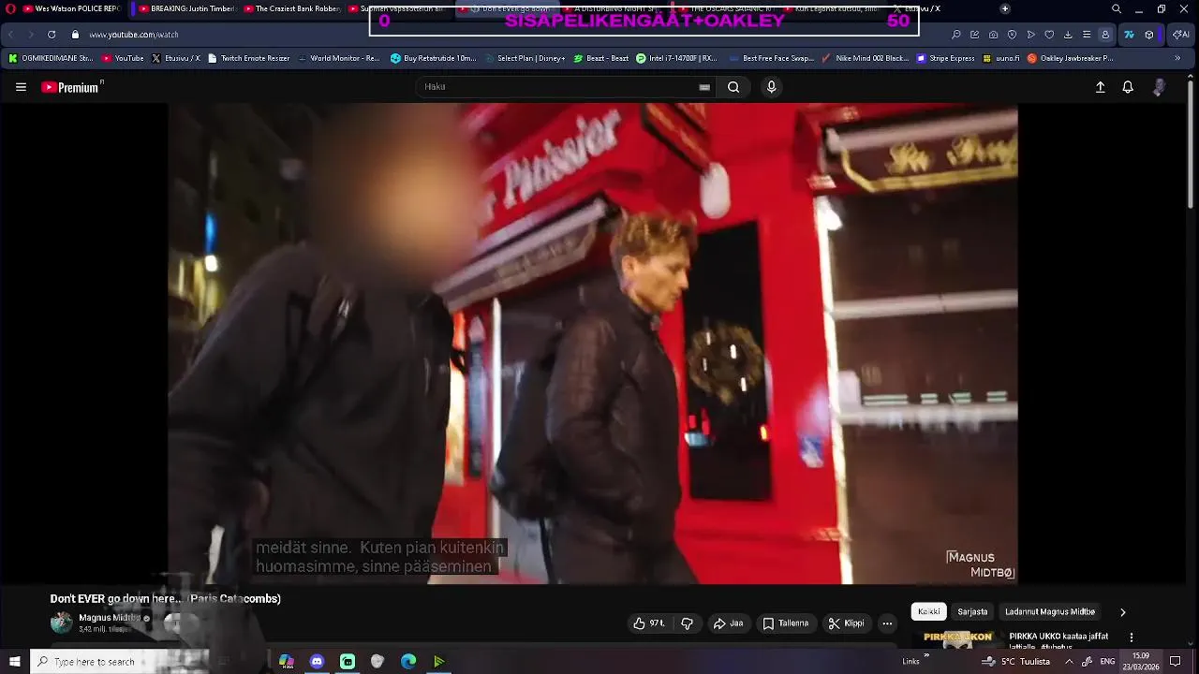
Task: Create a clip with Klippi button
Action: point(847,623)
